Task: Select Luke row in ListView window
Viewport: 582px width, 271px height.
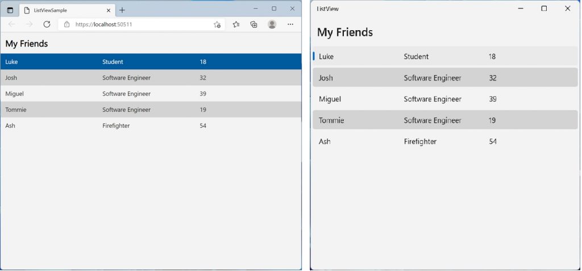Action: (x=445, y=56)
